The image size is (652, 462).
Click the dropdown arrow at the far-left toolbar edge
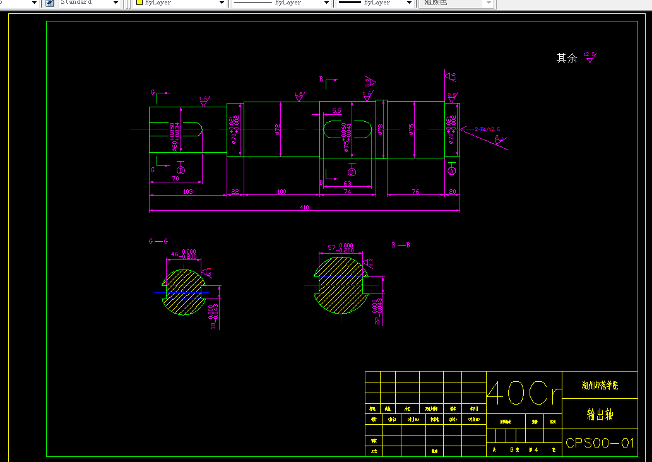point(34,3)
